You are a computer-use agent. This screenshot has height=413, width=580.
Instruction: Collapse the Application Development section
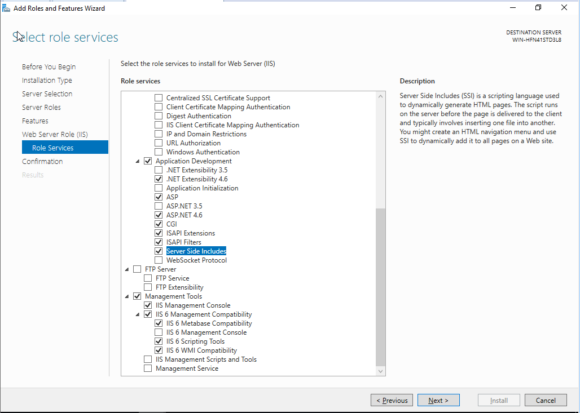(x=137, y=161)
